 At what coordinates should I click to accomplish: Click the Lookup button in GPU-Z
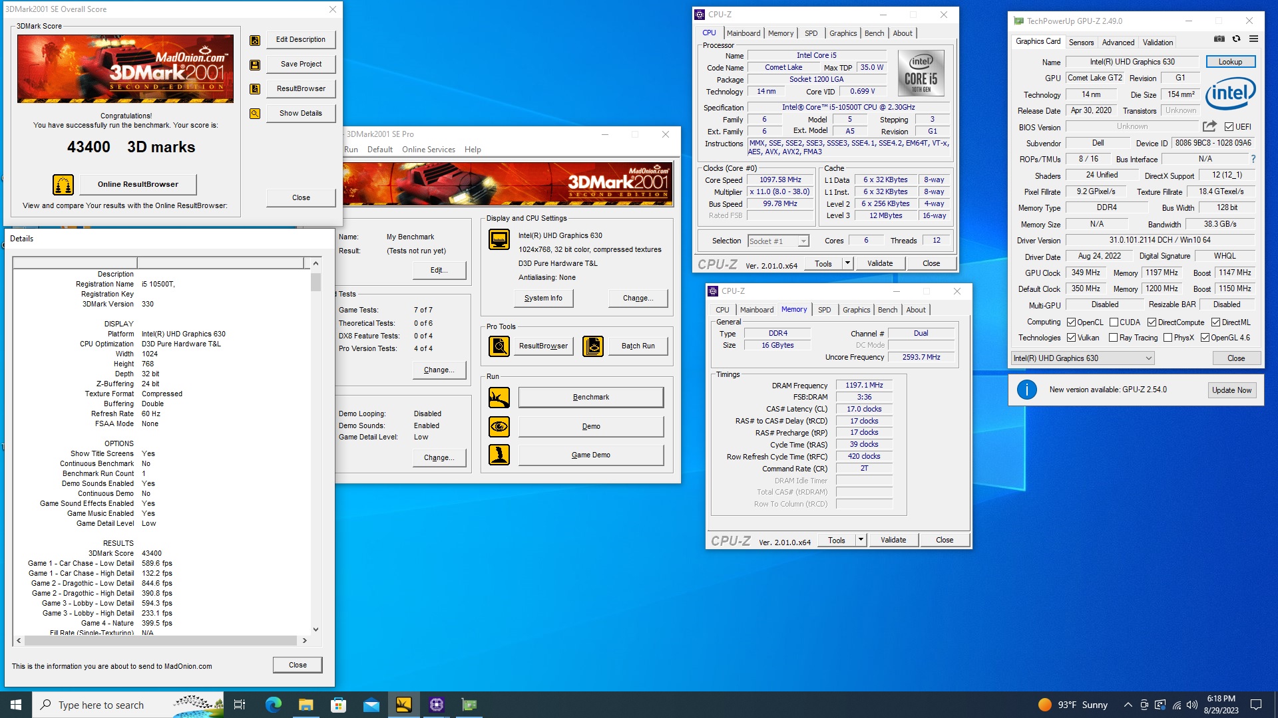pos(1230,62)
